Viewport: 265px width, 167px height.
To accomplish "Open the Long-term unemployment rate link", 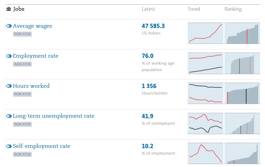I will (53, 116).
